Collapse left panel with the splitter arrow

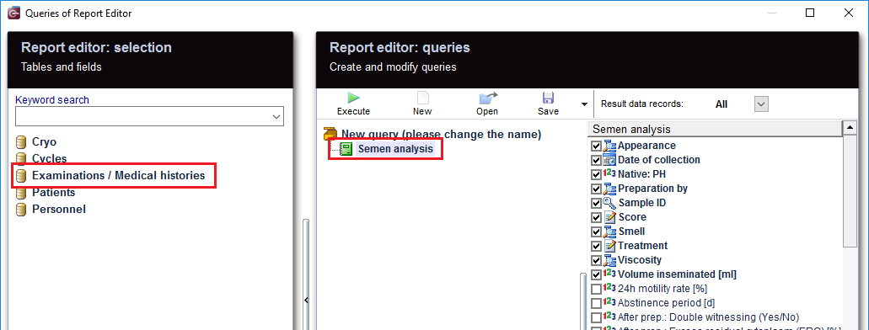(x=305, y=300)
